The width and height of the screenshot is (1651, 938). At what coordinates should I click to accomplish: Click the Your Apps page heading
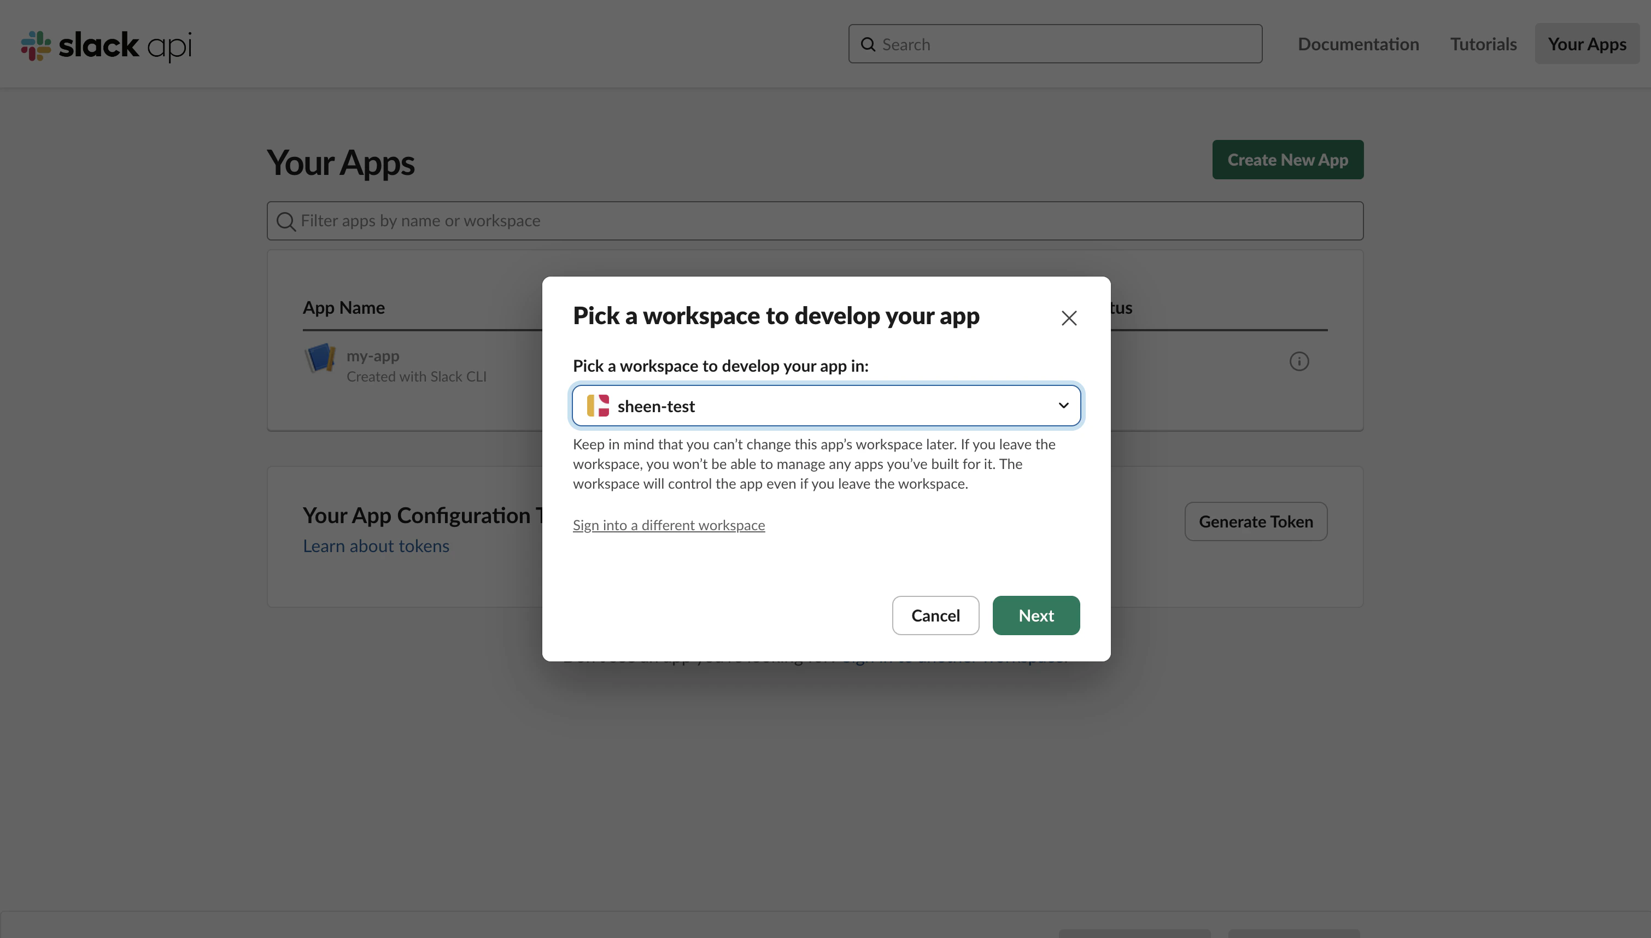click(x=341, y=162)
